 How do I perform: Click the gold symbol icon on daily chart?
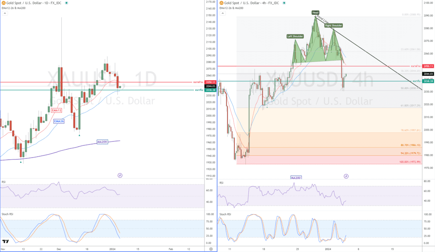[x=3, y=3]
